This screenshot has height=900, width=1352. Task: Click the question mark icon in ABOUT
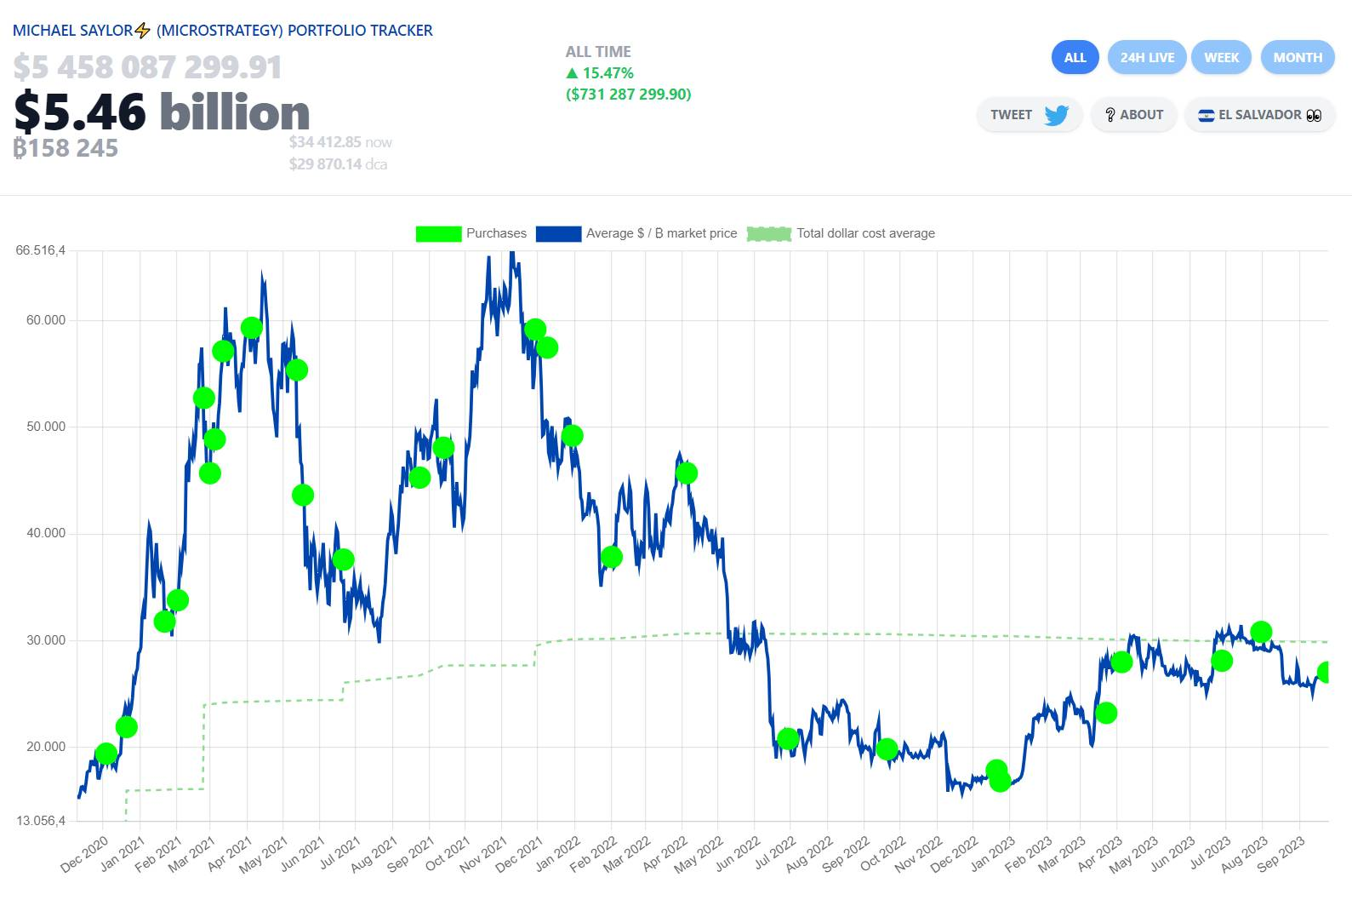tap(1110, 115)
